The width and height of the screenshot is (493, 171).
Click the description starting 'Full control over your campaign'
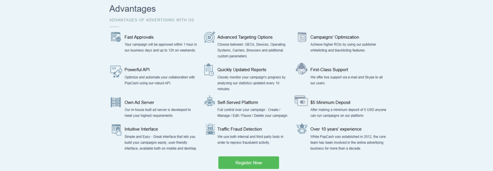pos(252,113)
